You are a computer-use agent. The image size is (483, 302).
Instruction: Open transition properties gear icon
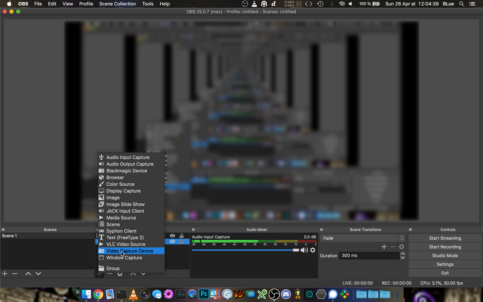coord(401,247)
